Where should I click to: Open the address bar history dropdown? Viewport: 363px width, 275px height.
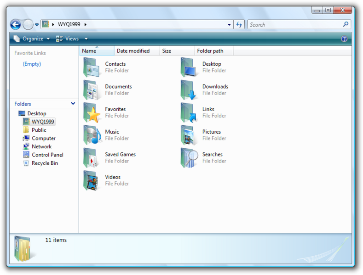point(229,25)
